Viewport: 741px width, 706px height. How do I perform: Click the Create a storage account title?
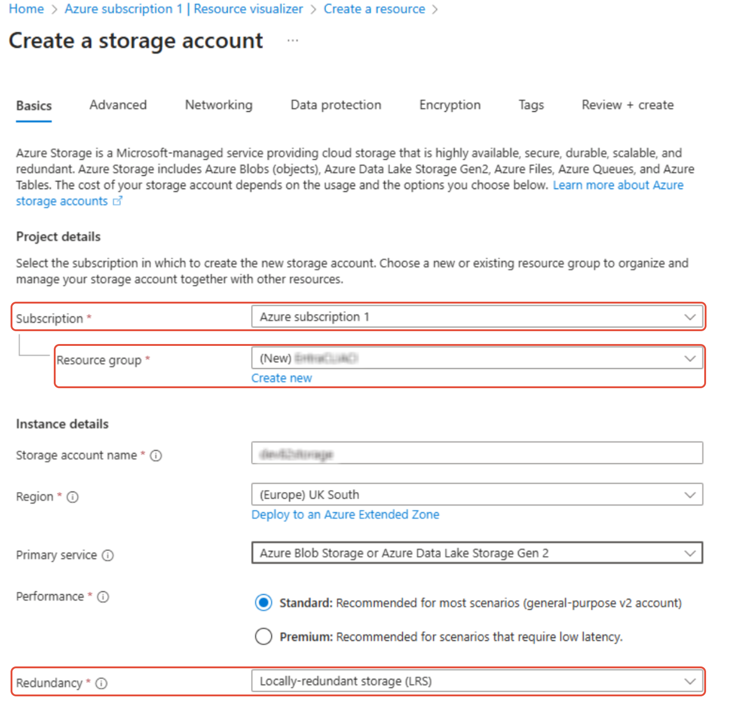coord(136,41)
